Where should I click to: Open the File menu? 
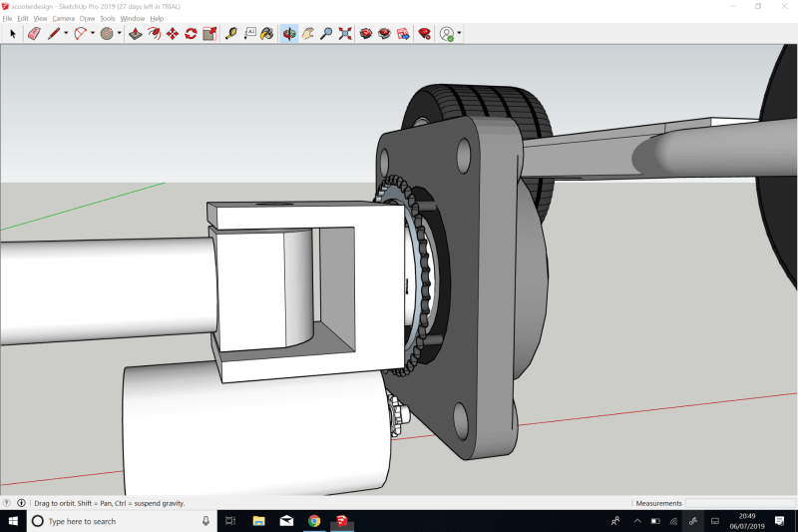pyautogui.click(x=7, y=18)
